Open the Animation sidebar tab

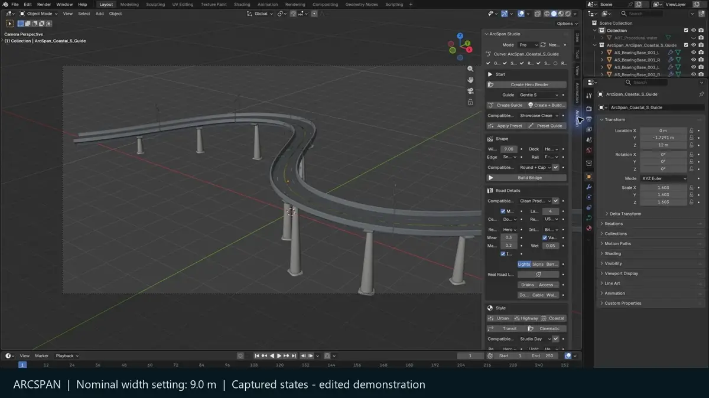pos(577,92)
